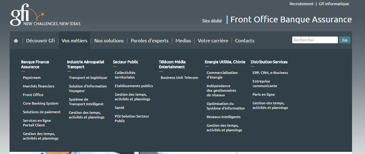
Task: Open Gestion des temps under Banque Finance
Action: [40, 136]
